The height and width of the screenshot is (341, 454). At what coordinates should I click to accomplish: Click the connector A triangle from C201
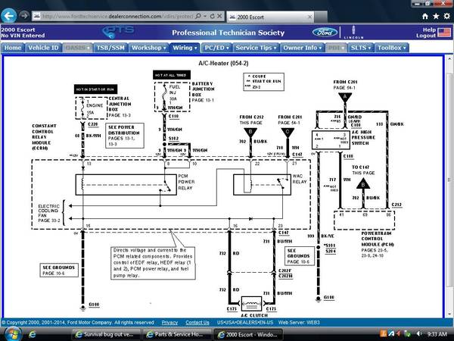(x=345, y=97)
